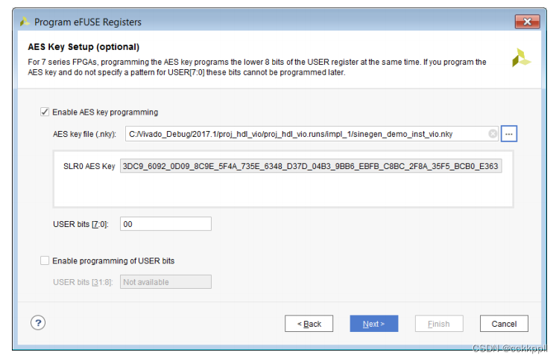Open the help question mark icon
Screen dimensions: 559x361
38,323
